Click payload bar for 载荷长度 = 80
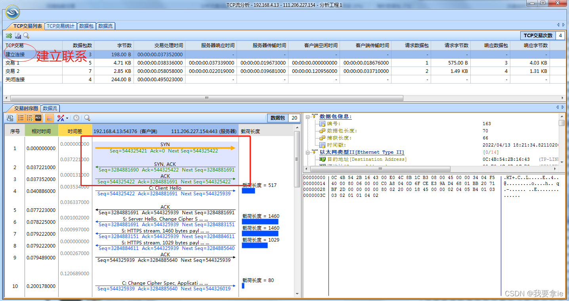The height and width of the screenshot is (301, 569). 243,286
